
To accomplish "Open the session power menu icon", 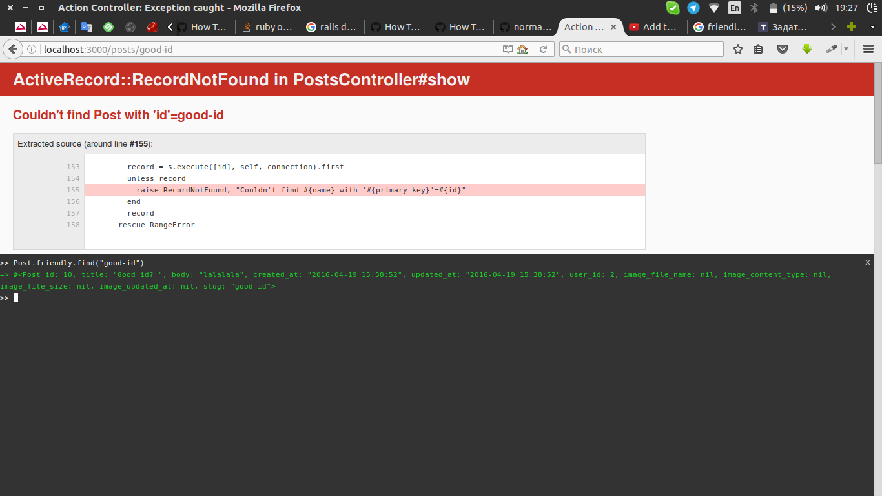I will (x=872, y=8).
